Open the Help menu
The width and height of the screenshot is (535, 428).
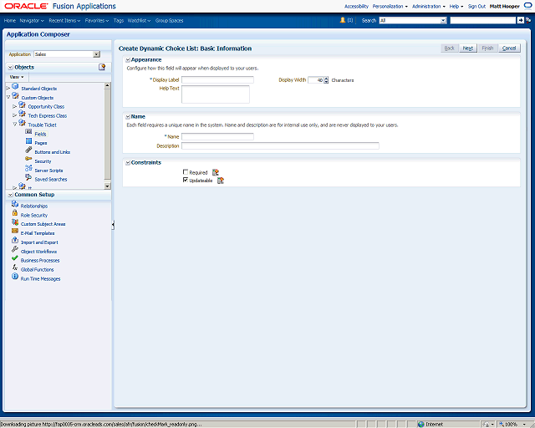point(456,6)
